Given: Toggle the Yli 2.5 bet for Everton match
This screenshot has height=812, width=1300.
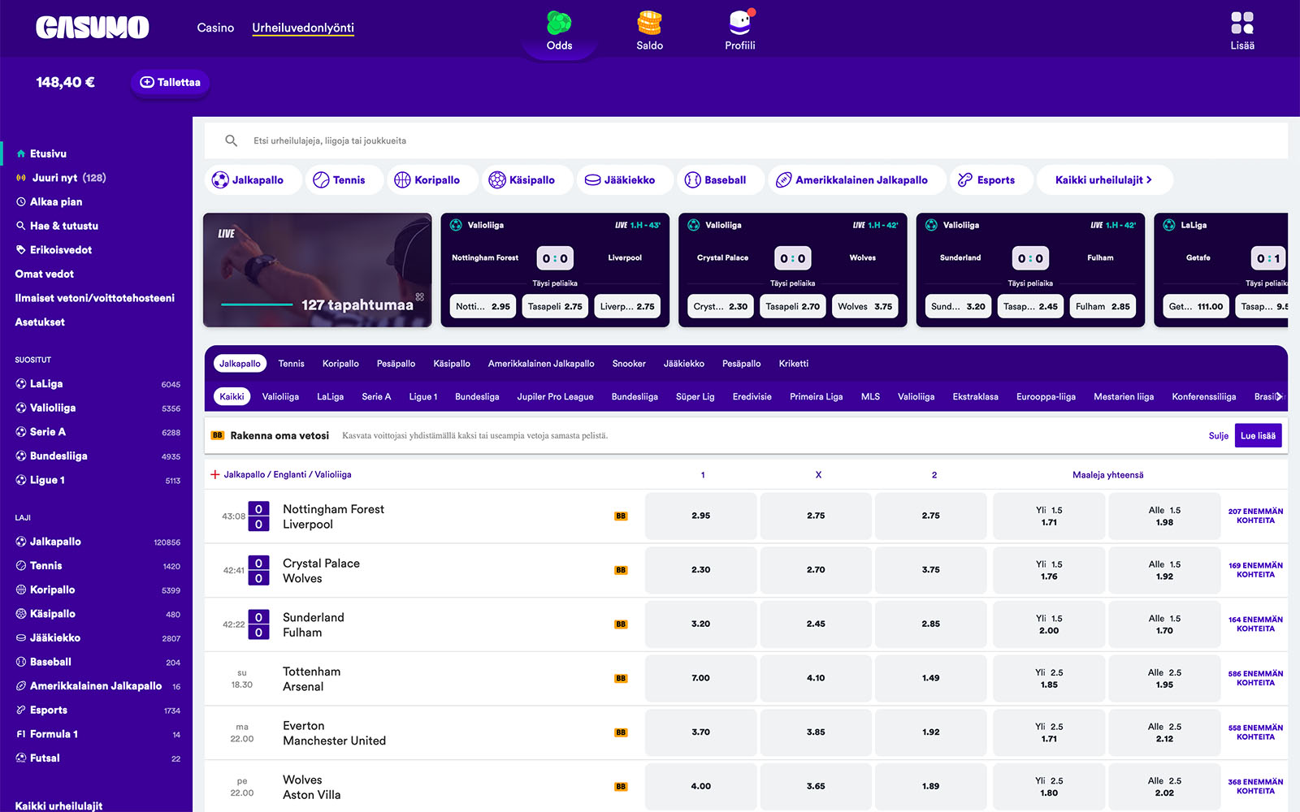Looking at the screenshot, I should (1048, 732).
